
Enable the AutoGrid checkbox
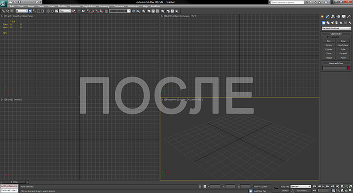[328, 37]
